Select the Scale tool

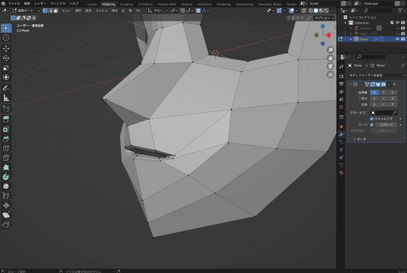pyautogui.click(x=6, y=67)
